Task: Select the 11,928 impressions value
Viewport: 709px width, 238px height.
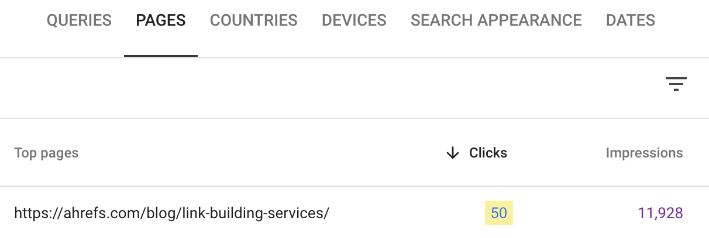Action: point(660,213)
